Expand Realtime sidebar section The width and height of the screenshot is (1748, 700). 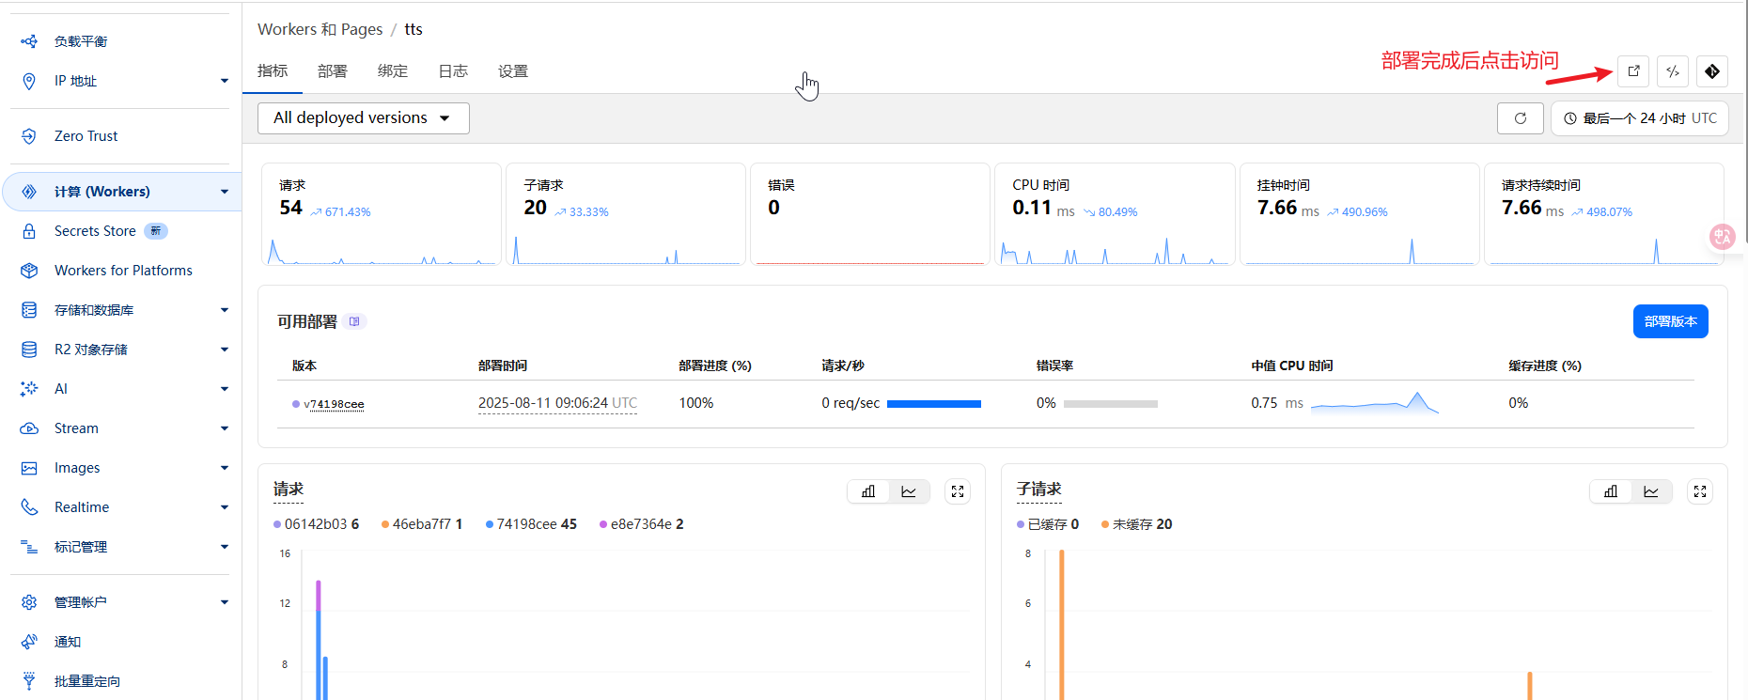[225, 507]
